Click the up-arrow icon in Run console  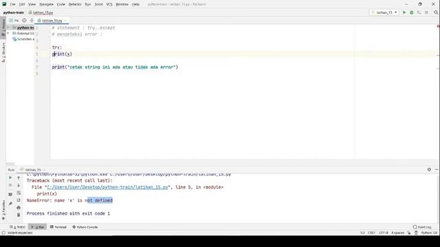pyautogui.click(x=19, y=178)
